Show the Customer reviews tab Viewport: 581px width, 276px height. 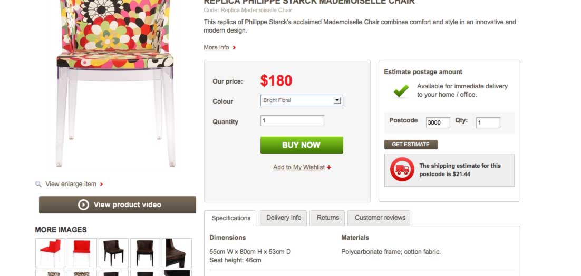(380, 218)
